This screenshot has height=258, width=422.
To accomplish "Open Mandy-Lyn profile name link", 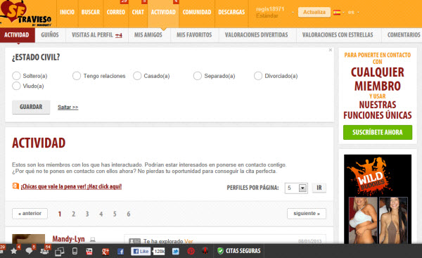I will tap(68, 239).
